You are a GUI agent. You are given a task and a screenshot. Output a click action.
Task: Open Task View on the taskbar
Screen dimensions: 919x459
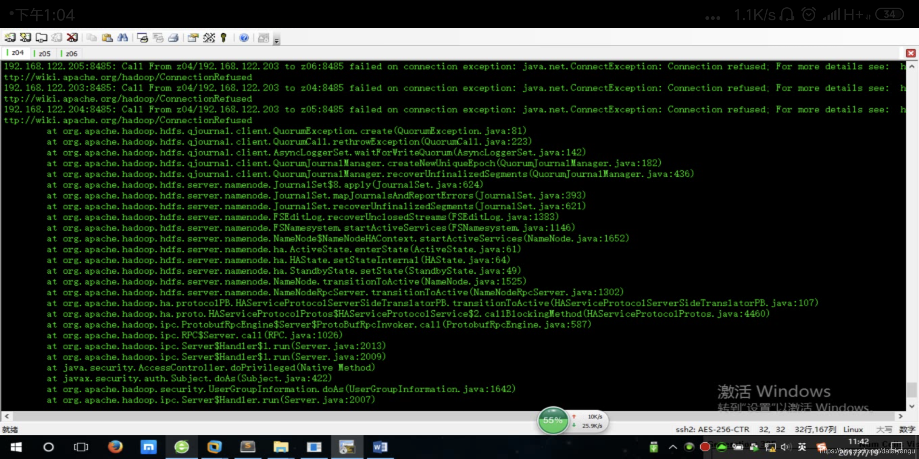coord(81,447)
